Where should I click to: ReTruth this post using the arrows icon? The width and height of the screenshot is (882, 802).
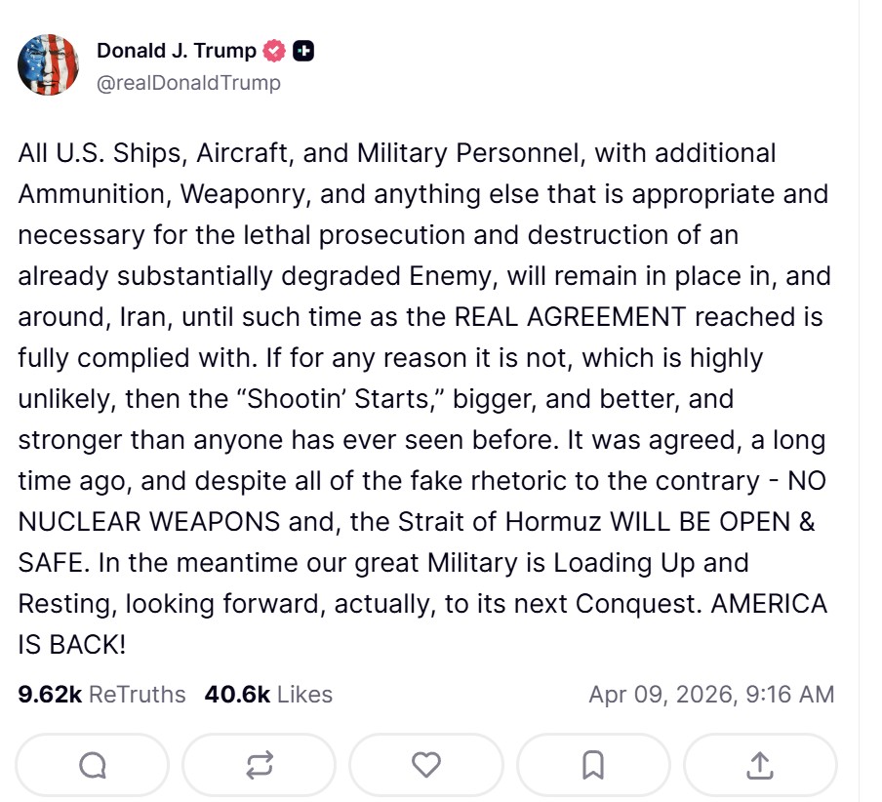tap(260, 766)
